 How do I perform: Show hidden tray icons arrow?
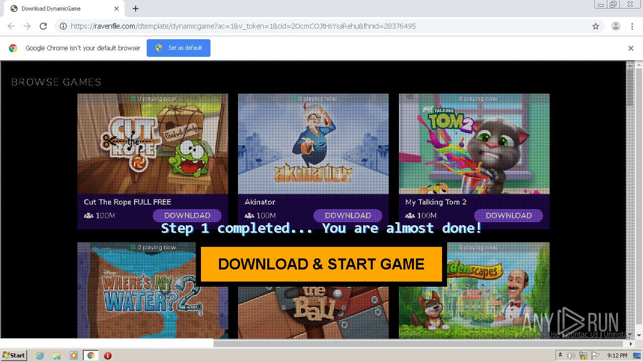560,355
